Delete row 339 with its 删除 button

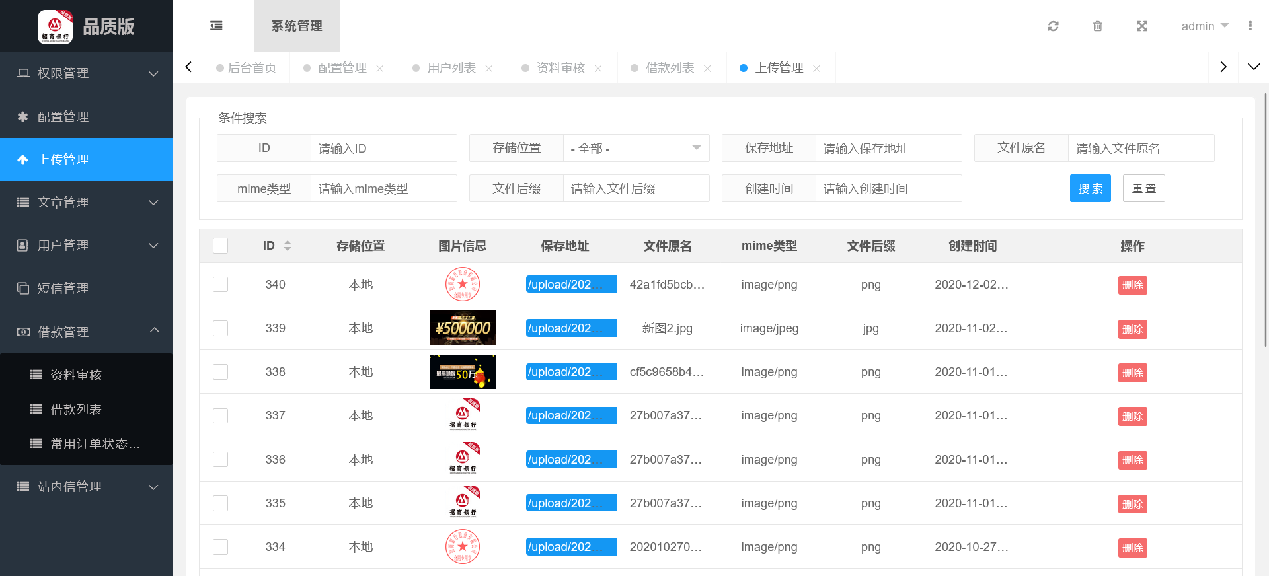[1132, 329]
